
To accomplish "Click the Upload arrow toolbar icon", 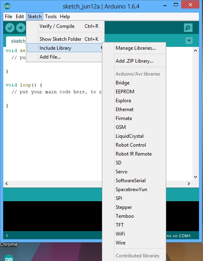I will point(21,27).
